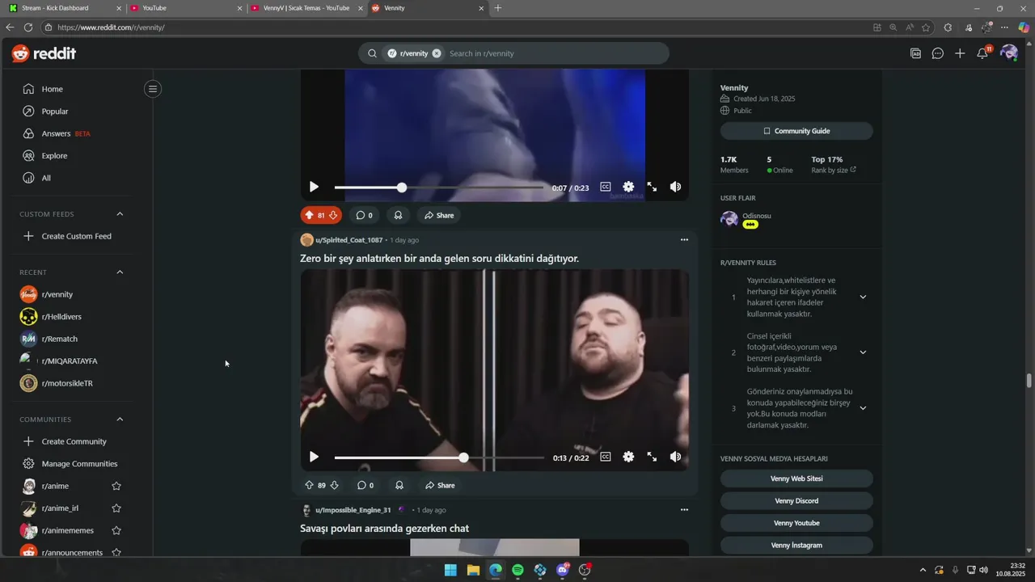The width and height of the screenshot is (1035, 582).
Task: Mute the Zero video
Action: [x=675, y=457]
